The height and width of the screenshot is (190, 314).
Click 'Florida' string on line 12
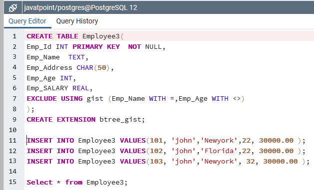tap(219, 151)
